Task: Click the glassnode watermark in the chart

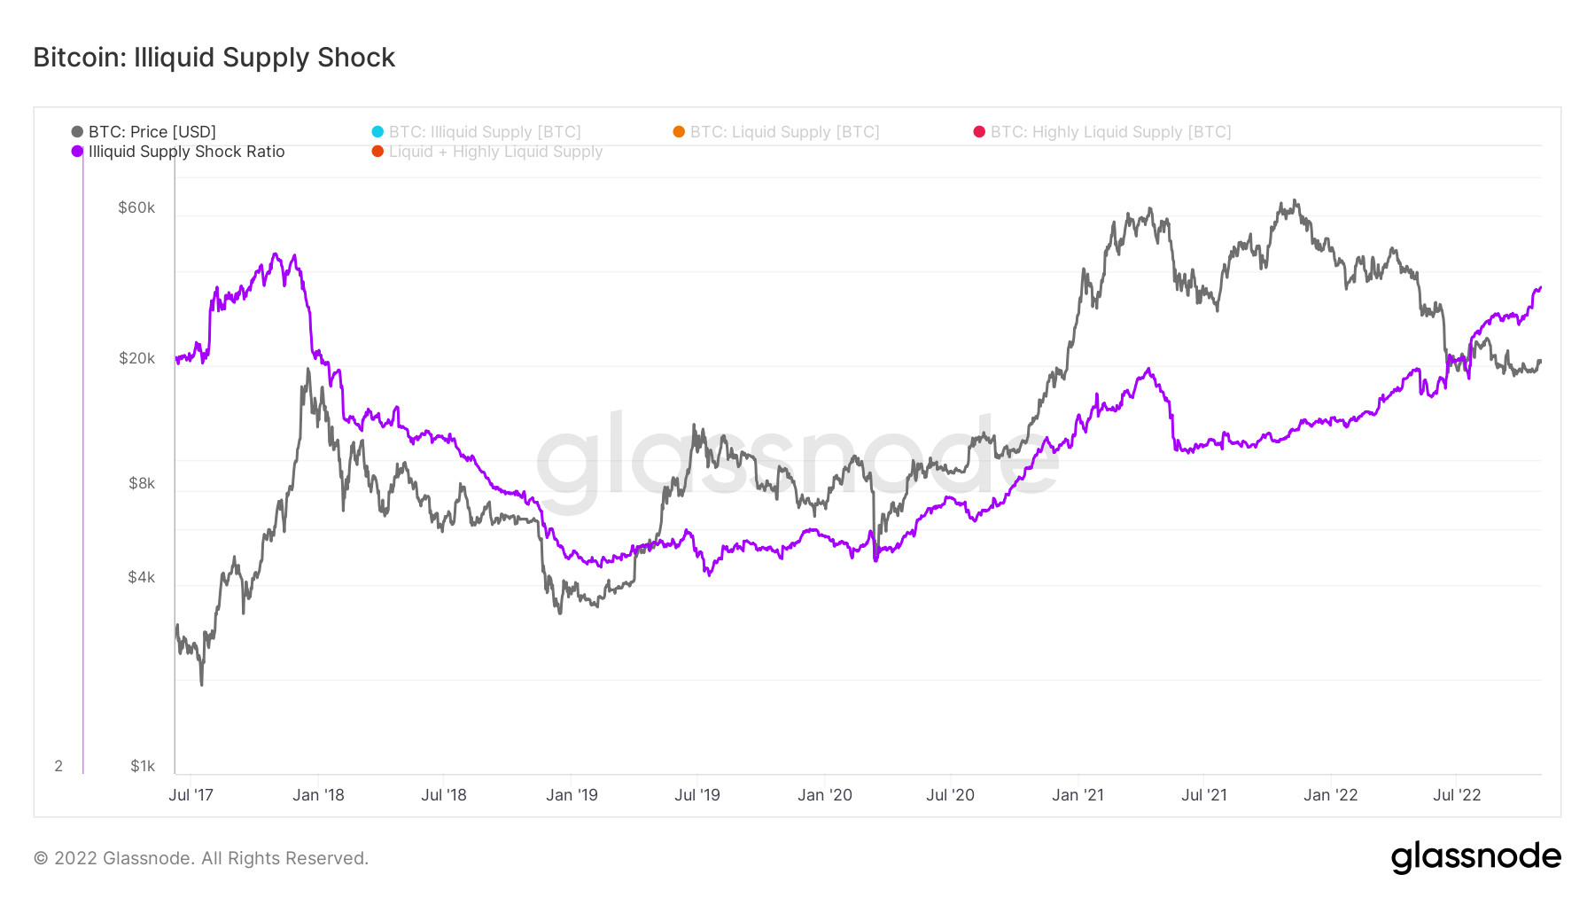Action: (797, 461)
